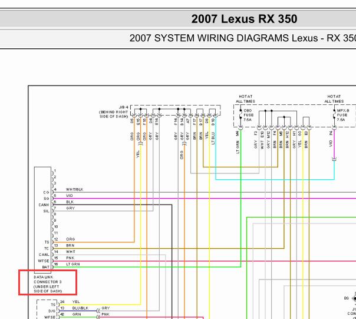This screenshot has width=356, height=319.
Task: Select the "CG" terminal name on connector 3
Action: point(46,192)
